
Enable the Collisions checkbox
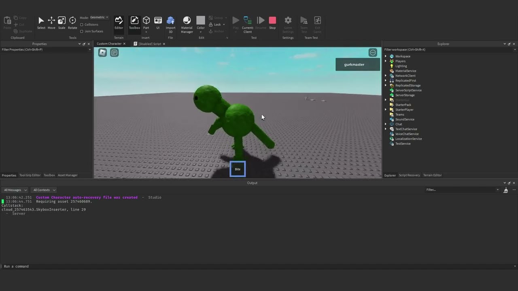coord(82,25)
